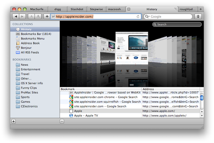The height and width of the screenshot is (143, 214).
Task: Select History in Collections
Action: 35,29
